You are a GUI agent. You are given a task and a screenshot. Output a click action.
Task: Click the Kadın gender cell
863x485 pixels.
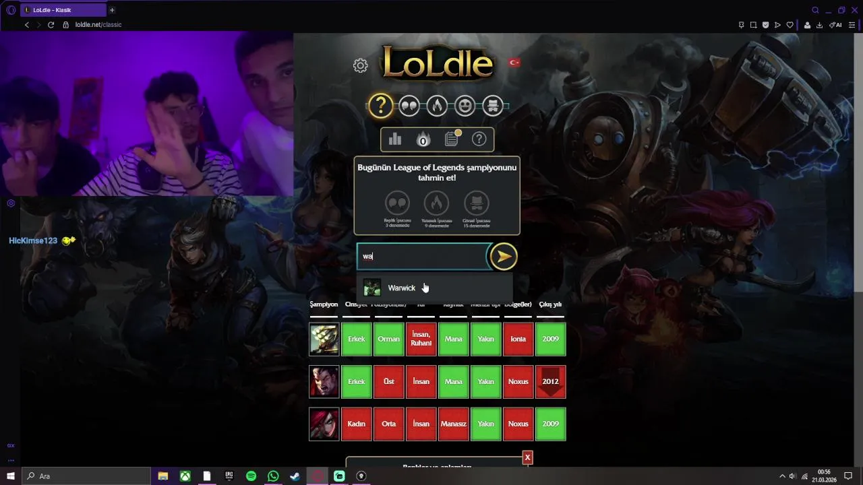click(357, 424)
